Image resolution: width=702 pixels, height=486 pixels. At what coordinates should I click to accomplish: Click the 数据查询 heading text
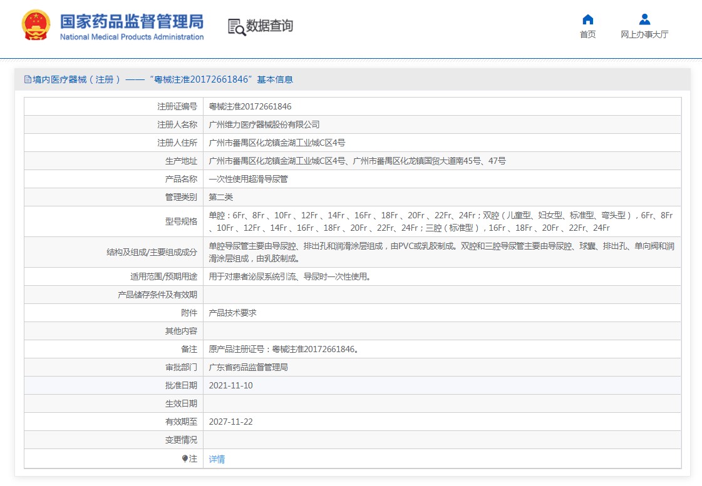pyautogui.click(x=269, y=26)
